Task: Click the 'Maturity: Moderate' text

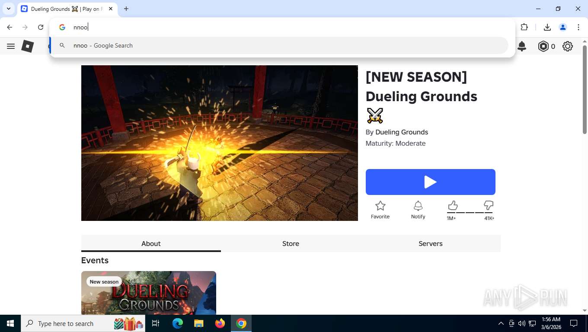Action: tap(396, 143)
